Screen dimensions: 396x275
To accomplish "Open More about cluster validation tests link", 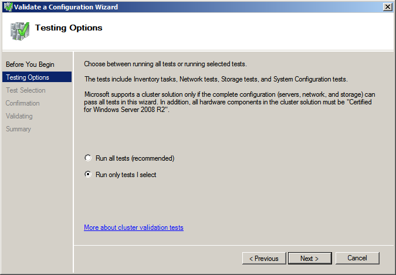I will pyautogui.click(x=134, y=228).
